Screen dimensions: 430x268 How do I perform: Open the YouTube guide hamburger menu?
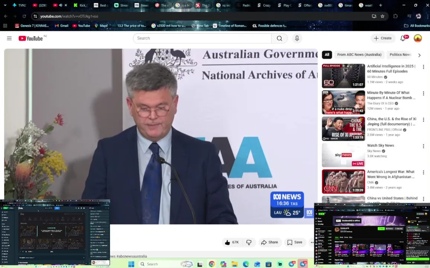(x=9, y=38)
